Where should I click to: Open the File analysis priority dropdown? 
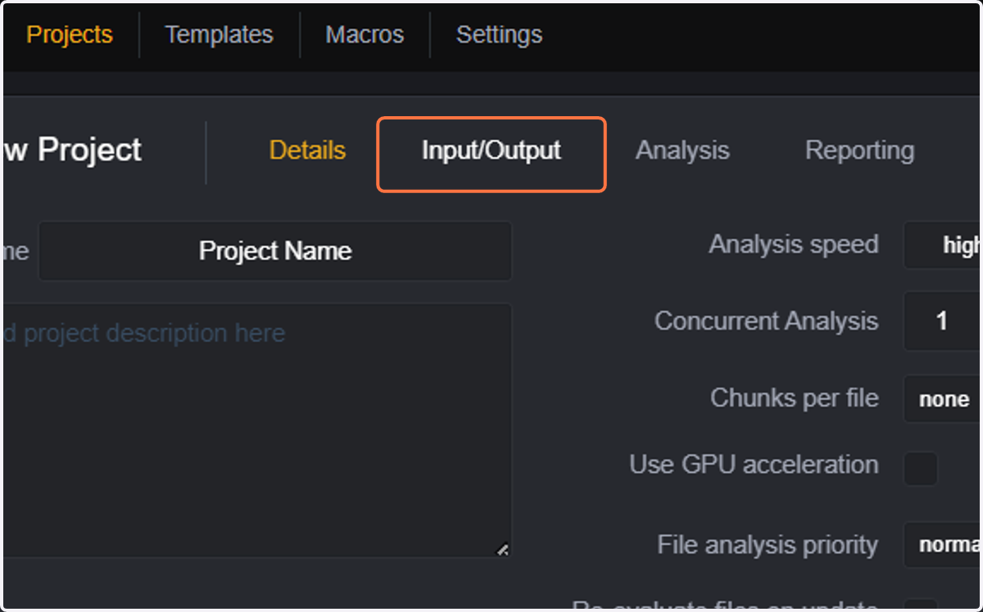[943, 545]
